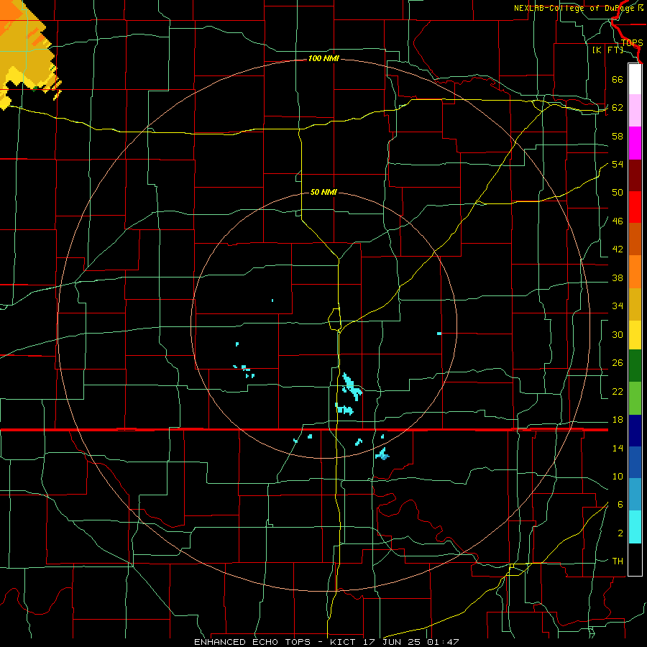Click the [K FT] units label
Viewport: 647px width, 647px height.
(607, 50)
